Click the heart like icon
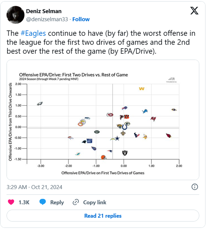This screenshot has height=229, width=207. [11, 202]
